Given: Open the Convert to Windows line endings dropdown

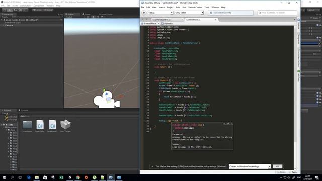Looking at the screenshot, I should [250, 166].
